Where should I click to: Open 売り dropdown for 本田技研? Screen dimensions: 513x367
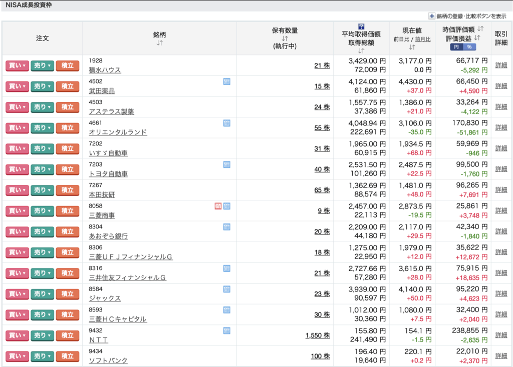click(x=42, y=190)
